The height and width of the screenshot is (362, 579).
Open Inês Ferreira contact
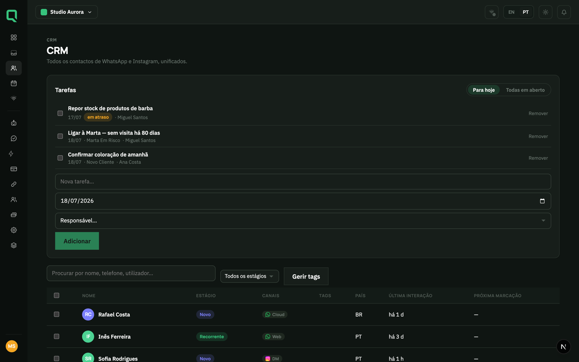tap(114, 337)
